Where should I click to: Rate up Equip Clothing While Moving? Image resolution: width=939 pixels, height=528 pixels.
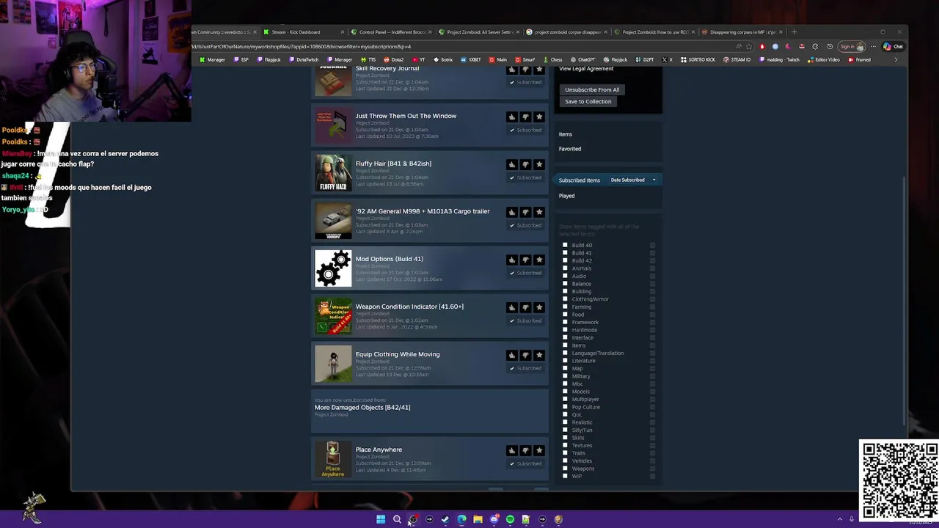click(511, 355)
